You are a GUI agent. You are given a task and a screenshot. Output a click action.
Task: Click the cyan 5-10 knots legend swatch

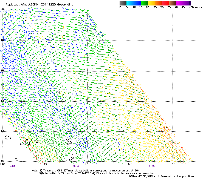tap(130, 3)
